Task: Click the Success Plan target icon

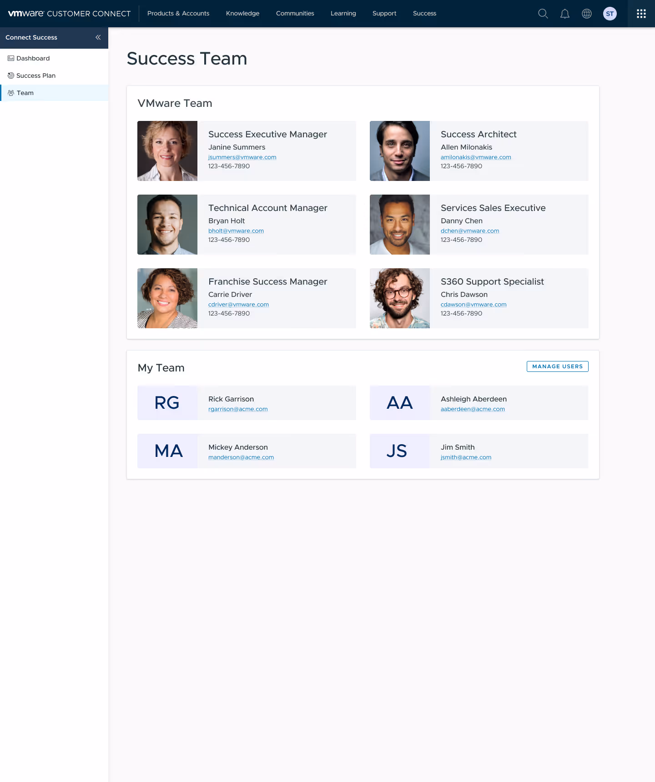Action: (11, 75)
